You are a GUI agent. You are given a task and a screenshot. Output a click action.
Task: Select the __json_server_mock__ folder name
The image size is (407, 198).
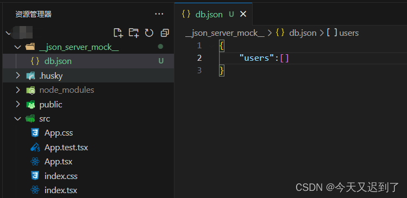tap(79, 47)
